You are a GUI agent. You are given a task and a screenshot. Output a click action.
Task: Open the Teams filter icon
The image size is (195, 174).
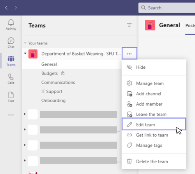click(129, 25)
